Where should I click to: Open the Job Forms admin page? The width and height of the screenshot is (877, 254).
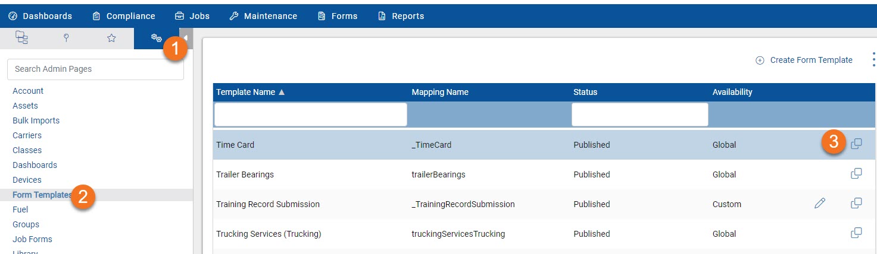click(x=32, y=239)
